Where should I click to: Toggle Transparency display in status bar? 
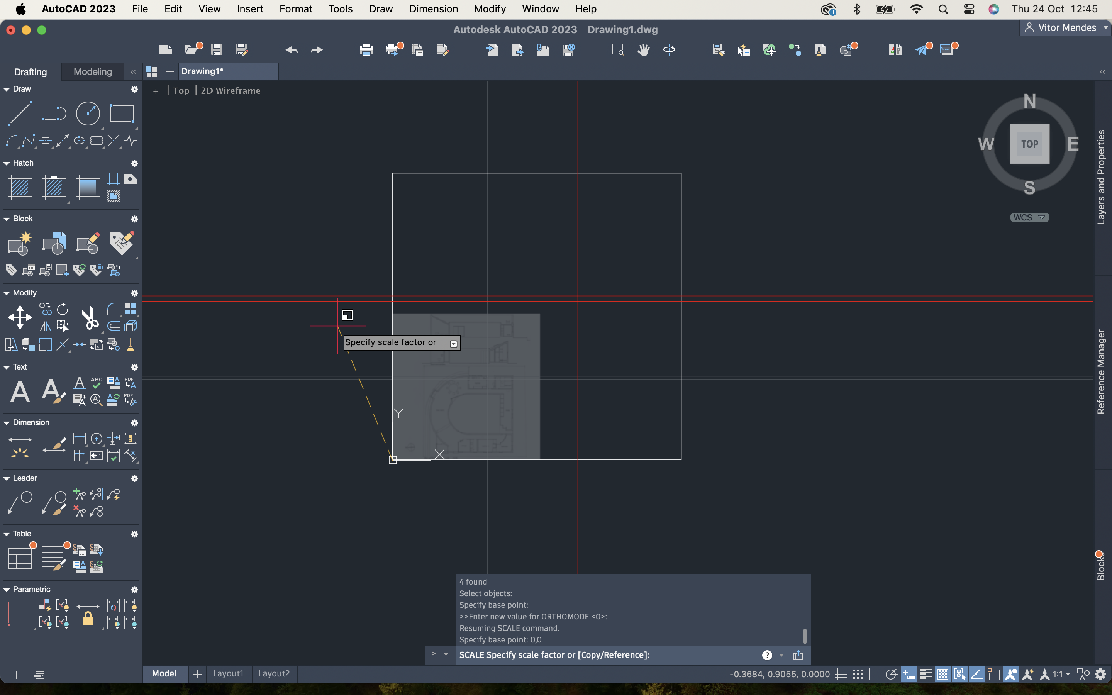click(x=942, y=674)
